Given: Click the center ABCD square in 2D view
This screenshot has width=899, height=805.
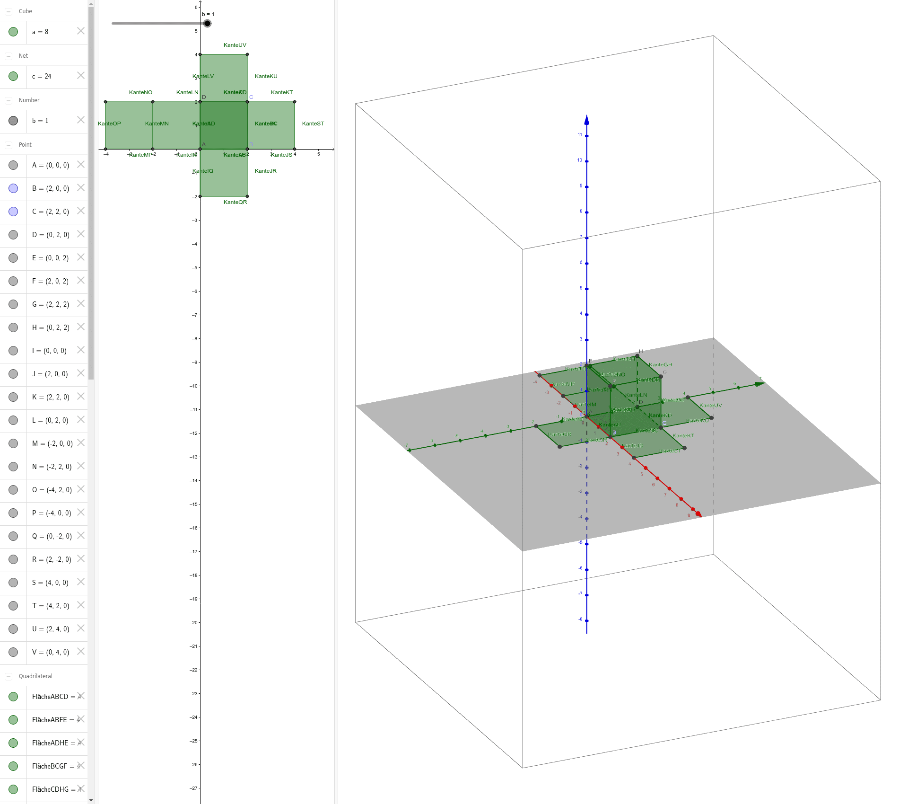Looking at the screenshot, I should point(224,125).
